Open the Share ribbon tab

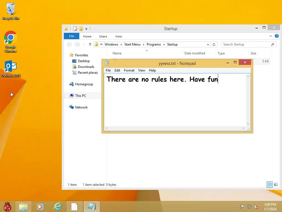103,36
